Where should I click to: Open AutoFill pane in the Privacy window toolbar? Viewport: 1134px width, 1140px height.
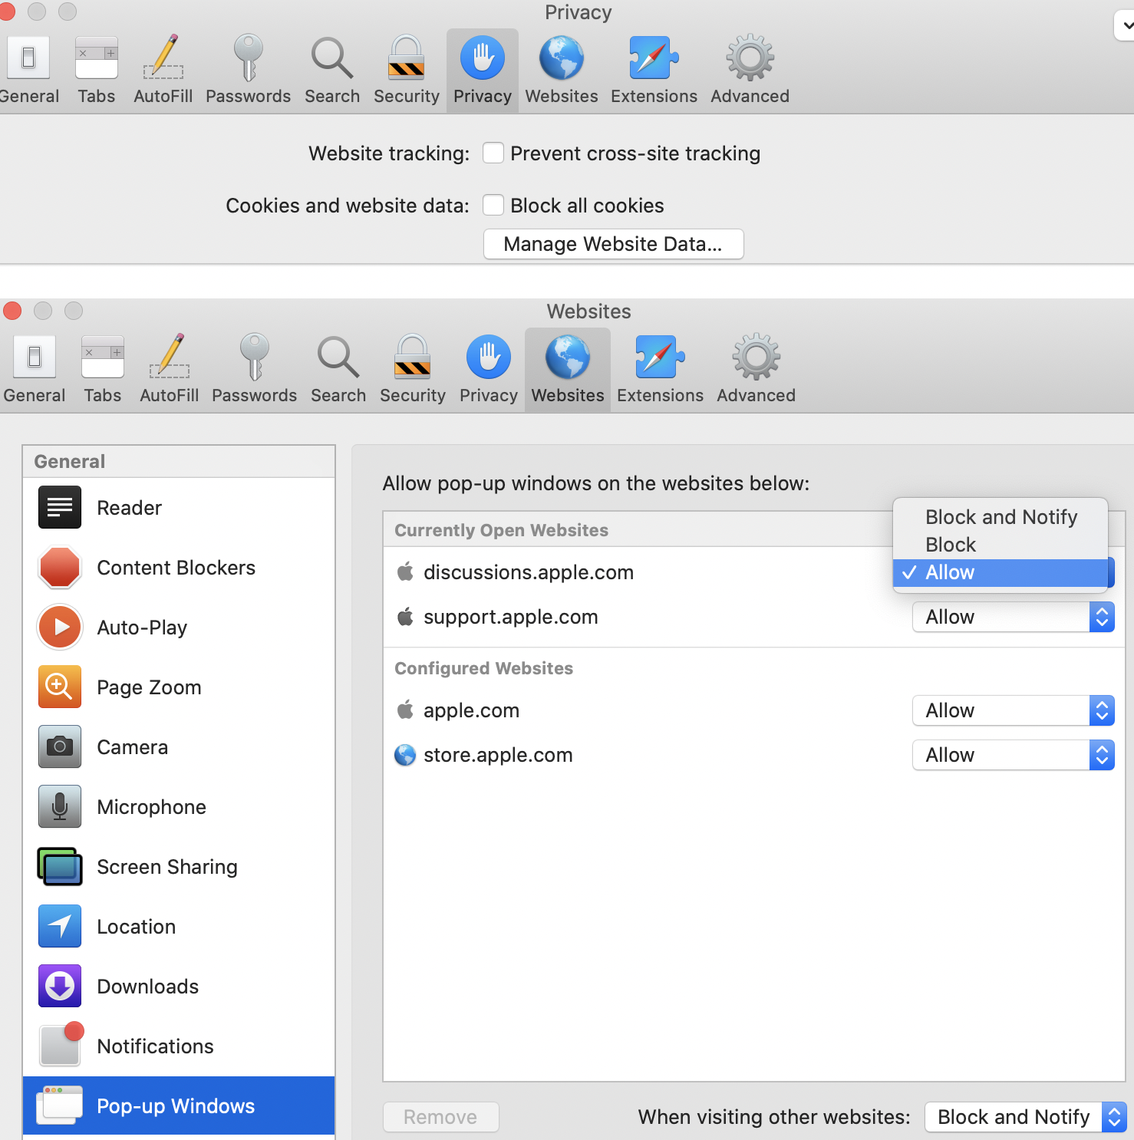tap(163, 71)
